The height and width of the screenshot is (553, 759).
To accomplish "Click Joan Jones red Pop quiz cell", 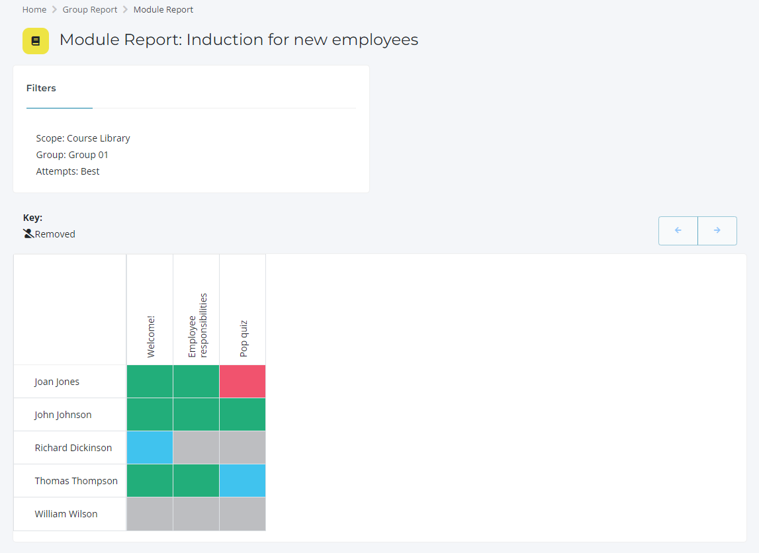I will coord(242,381).
